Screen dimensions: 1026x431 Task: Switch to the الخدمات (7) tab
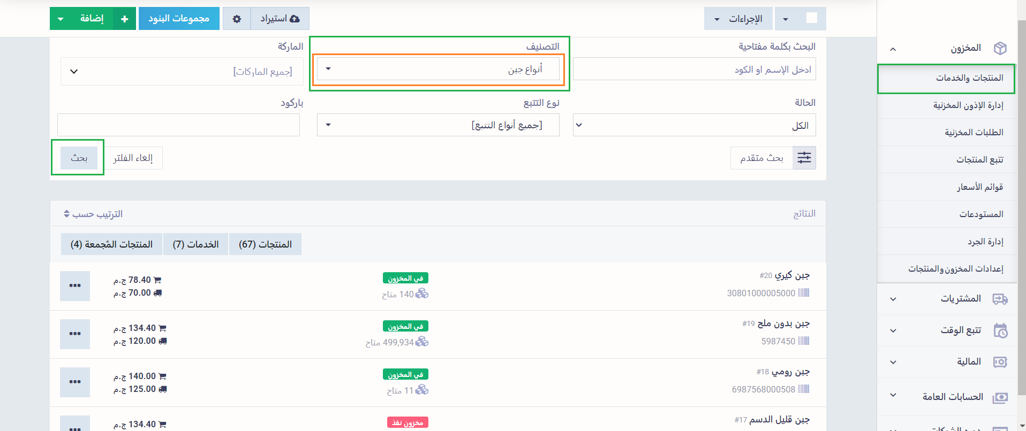[x=195, y=244]
